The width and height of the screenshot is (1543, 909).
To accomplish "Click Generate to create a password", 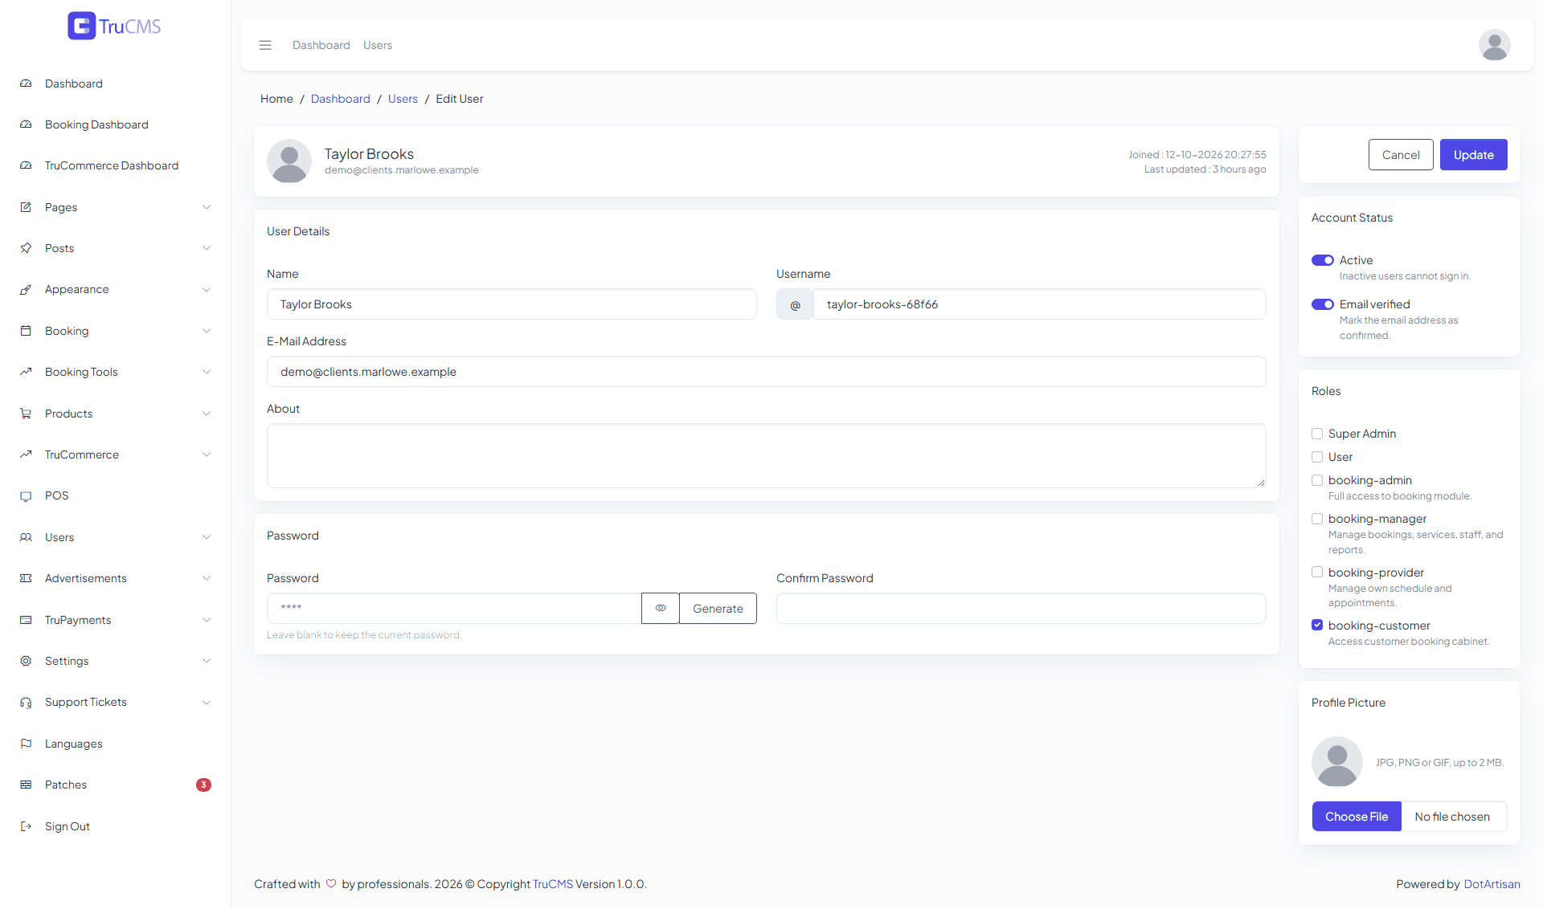I will pos(718,609).
